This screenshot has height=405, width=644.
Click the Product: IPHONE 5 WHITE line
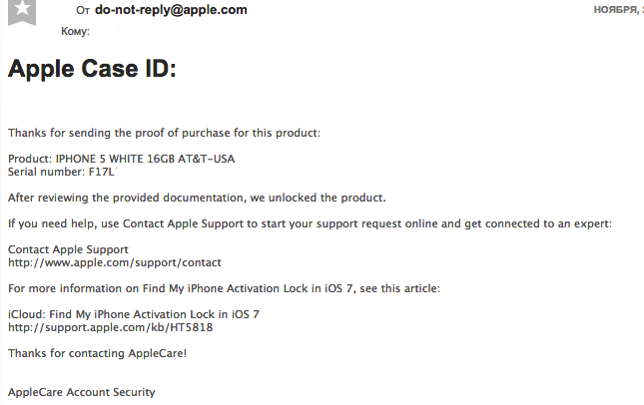tap(121, 159)
